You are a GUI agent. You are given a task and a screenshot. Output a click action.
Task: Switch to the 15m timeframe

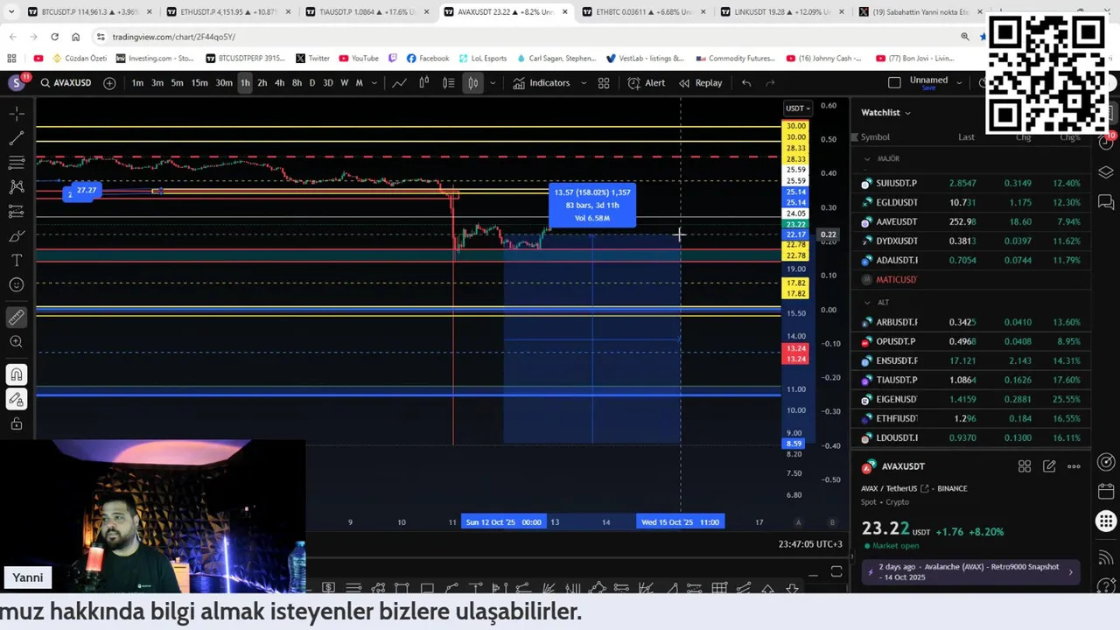click(199, 83)
